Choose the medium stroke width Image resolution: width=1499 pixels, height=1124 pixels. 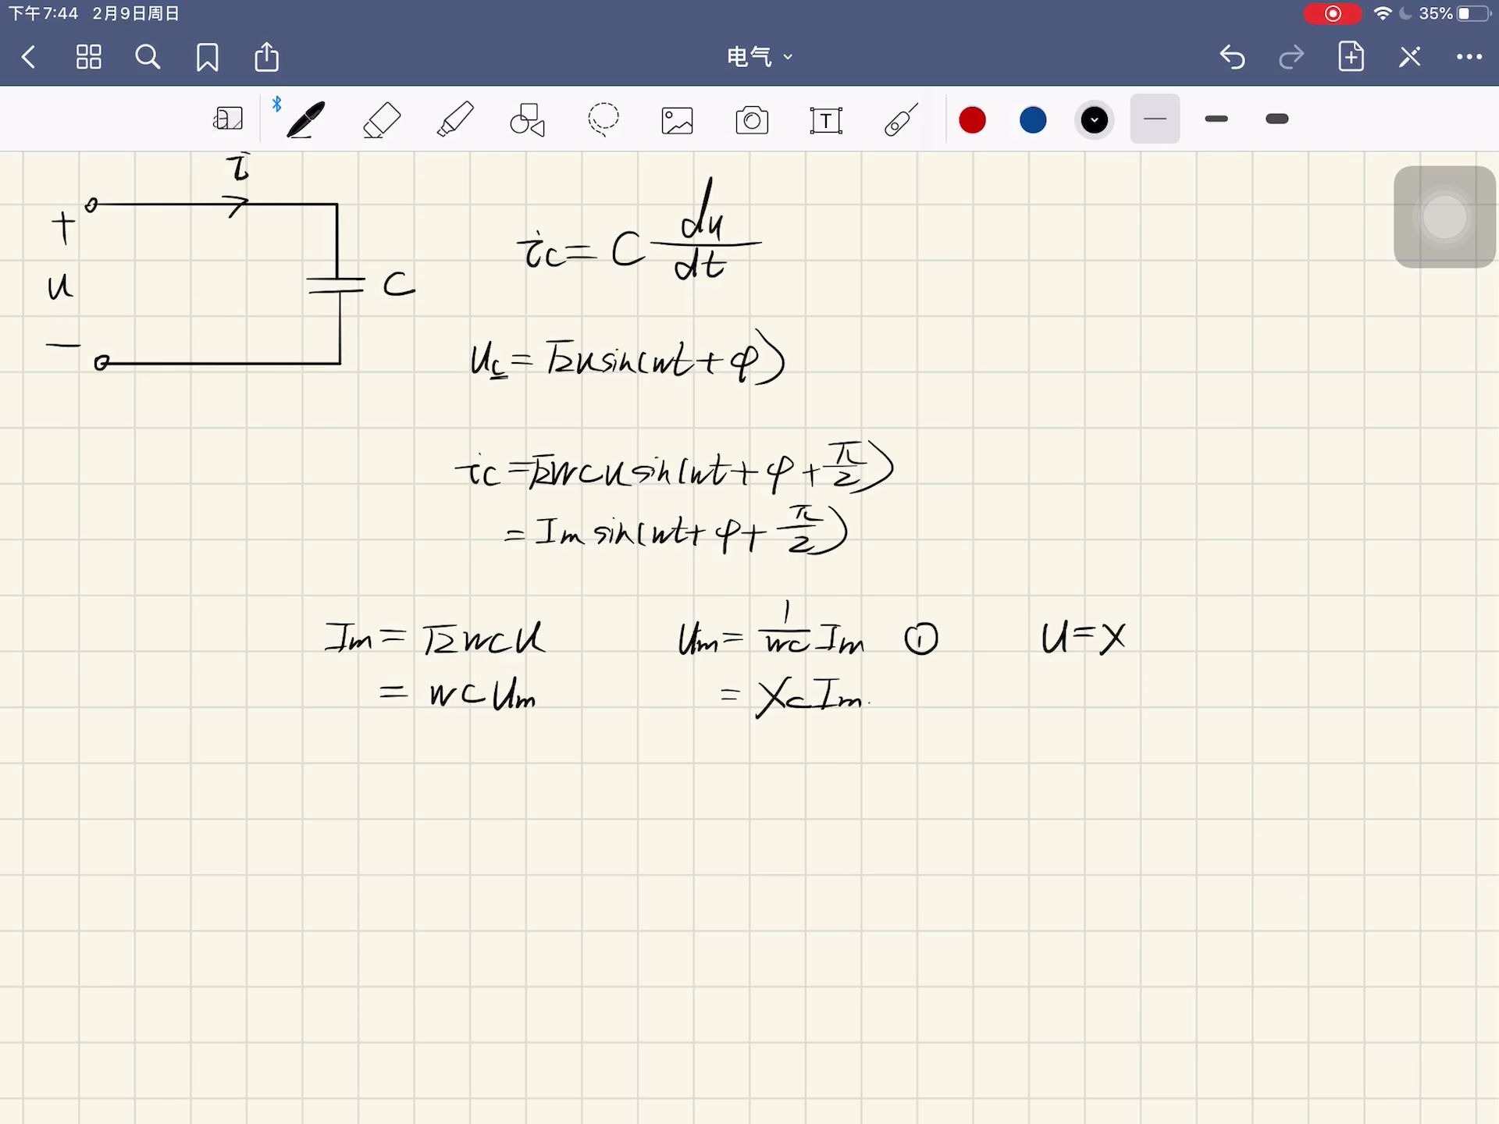1216,119
